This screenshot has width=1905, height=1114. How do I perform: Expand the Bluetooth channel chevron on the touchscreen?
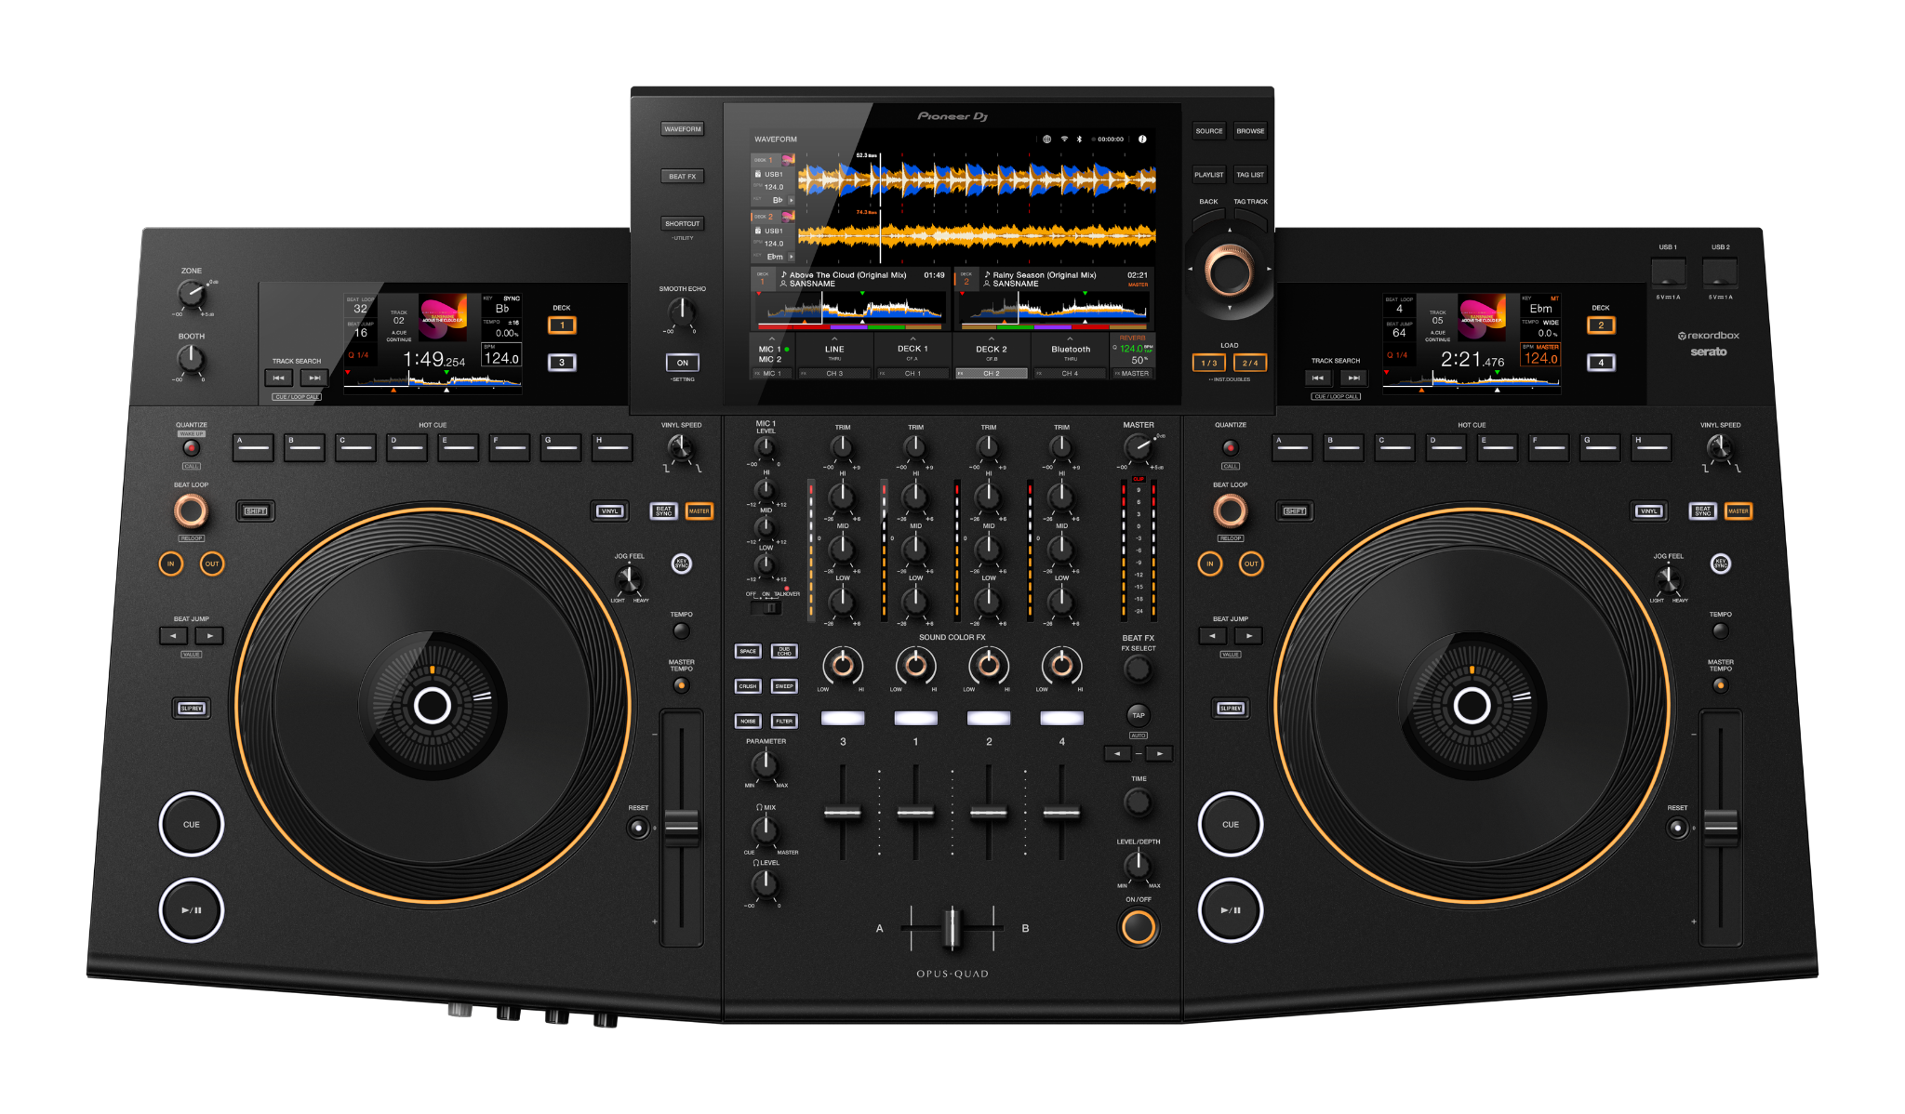(1070, 339)
